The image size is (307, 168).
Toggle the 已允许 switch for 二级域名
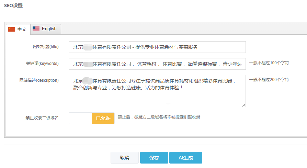(x=92, y=118)
